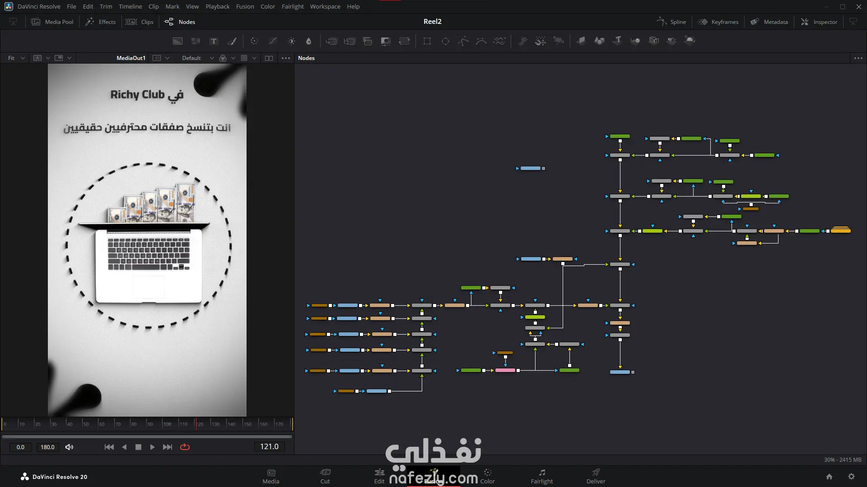Screen dimensions: 867x487
Task: Open the Fusion menu
Action: pyautogui.click(x=245, y=7)
